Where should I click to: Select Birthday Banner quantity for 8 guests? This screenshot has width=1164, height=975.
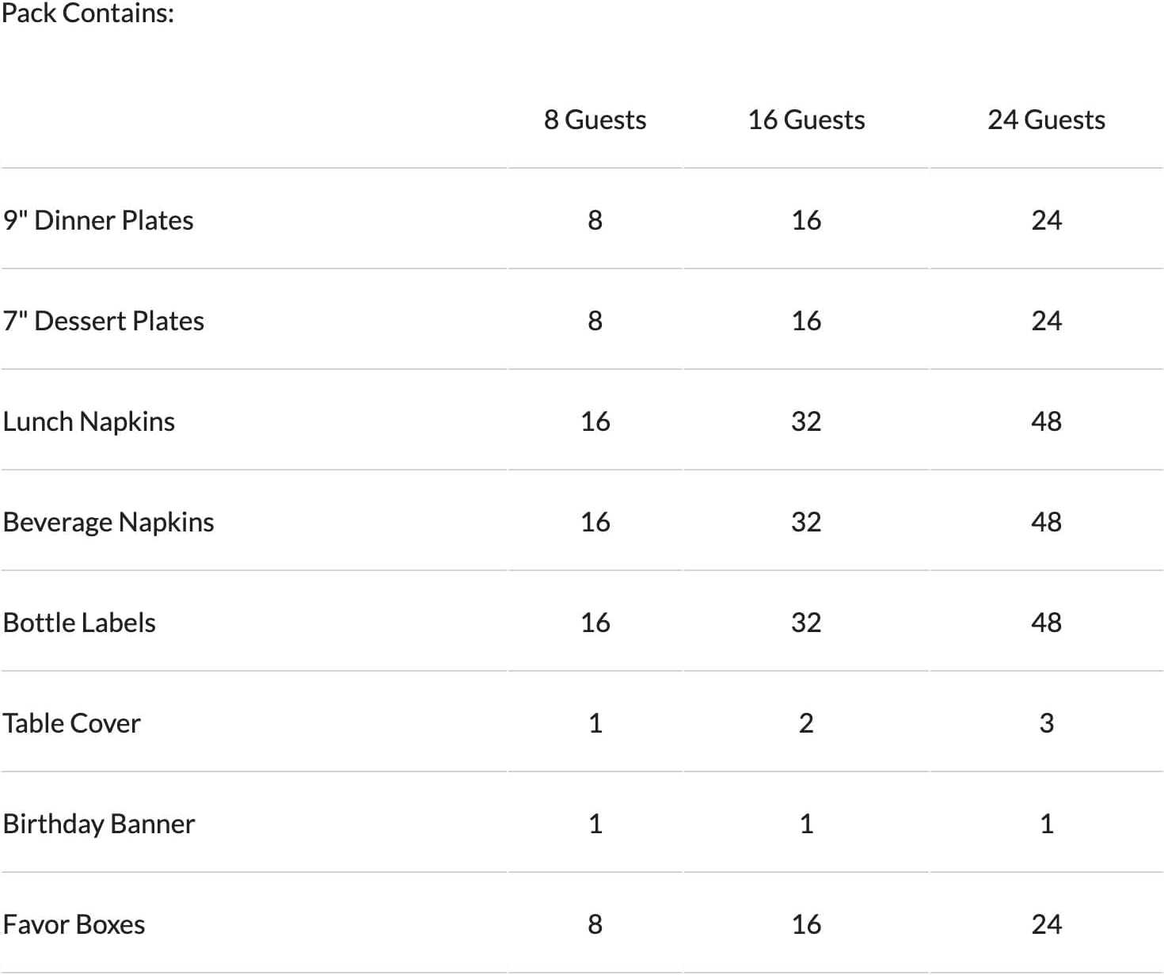595,824
